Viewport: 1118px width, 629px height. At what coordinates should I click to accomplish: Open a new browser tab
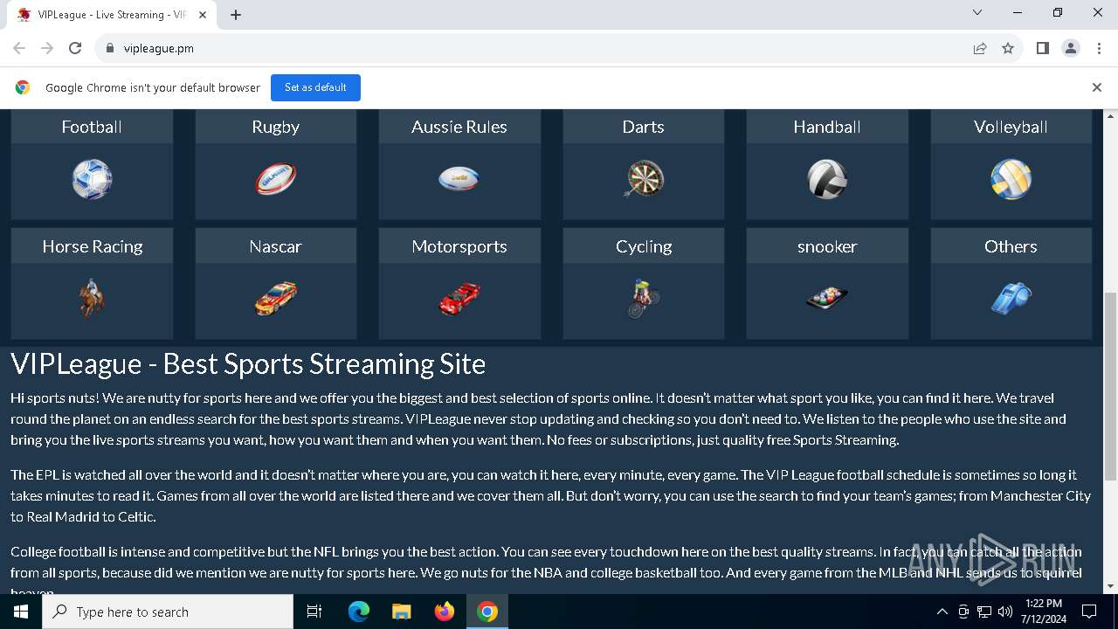coord(236,15)
